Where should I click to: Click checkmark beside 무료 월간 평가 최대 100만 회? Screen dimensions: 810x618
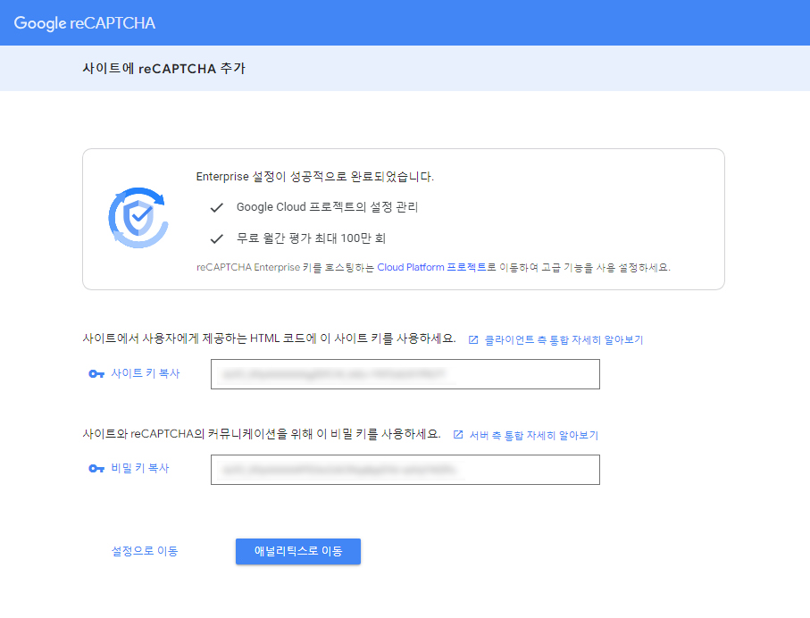[x=216, y=238]
